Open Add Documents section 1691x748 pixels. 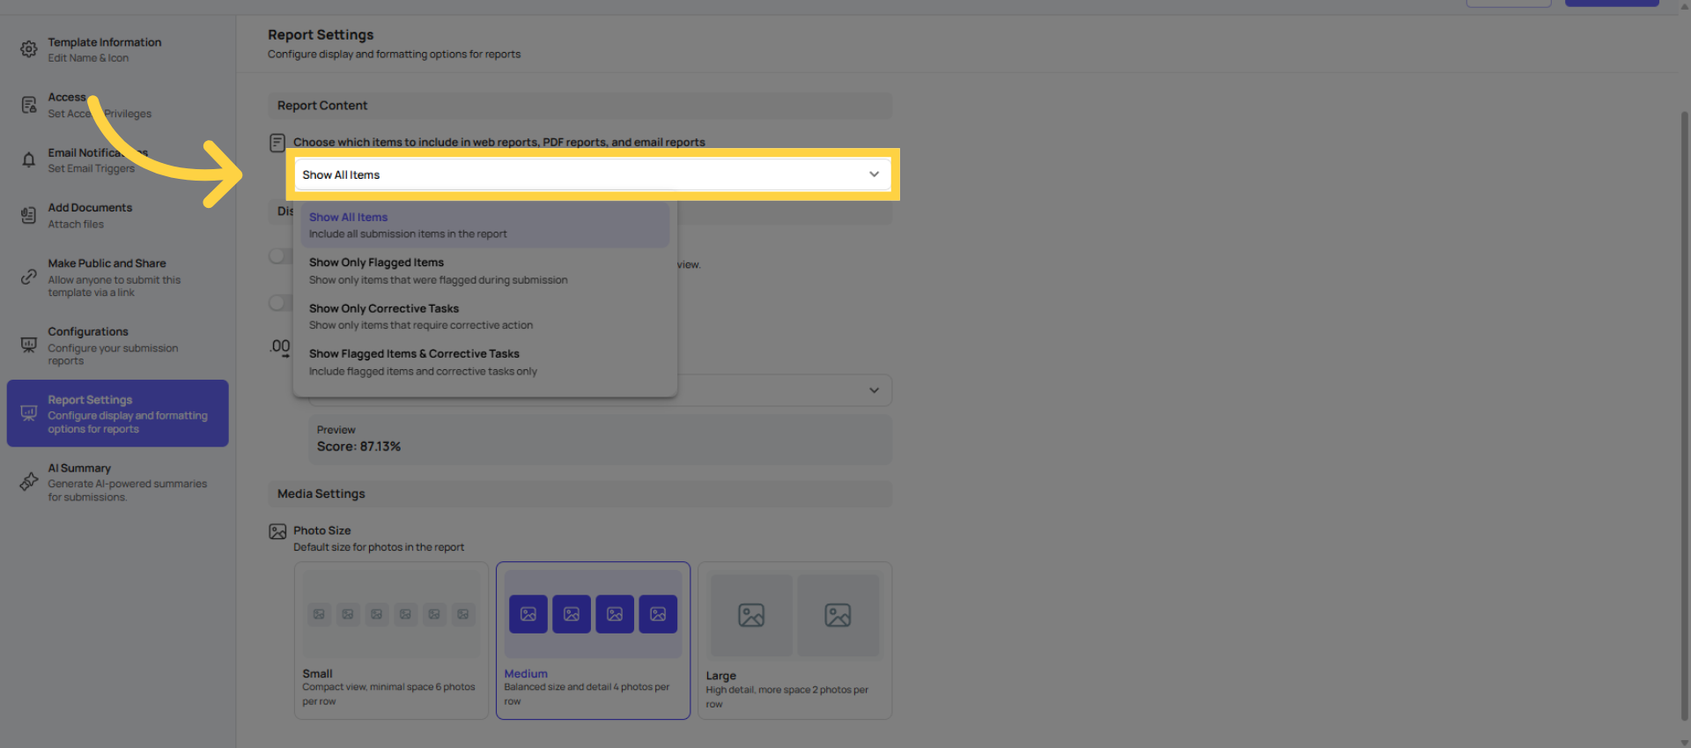[117, 215]
